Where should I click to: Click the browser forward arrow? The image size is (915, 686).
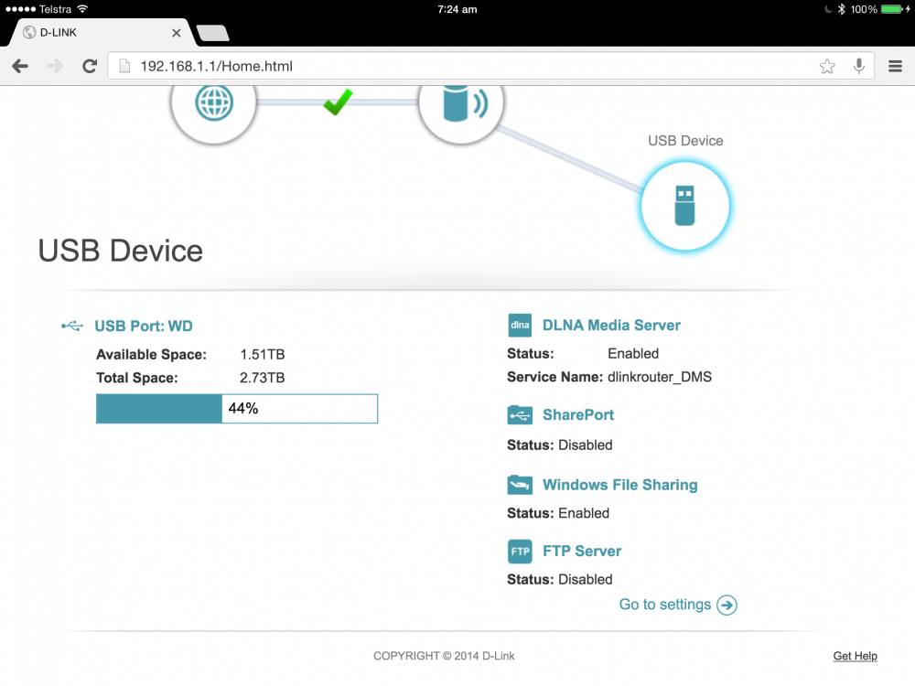pyautogui.click(x=55, y=66)
